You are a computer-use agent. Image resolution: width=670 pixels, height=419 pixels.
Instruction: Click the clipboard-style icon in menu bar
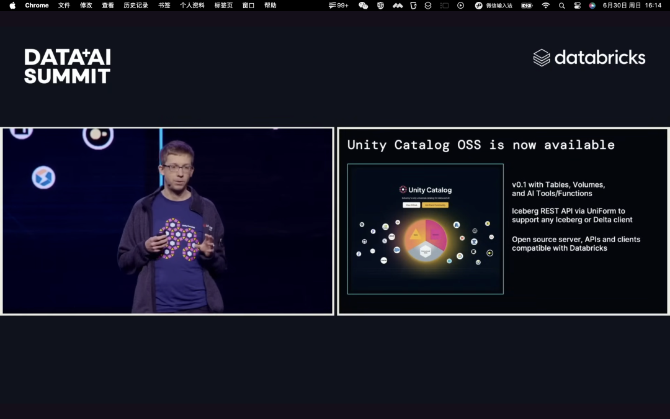[413, 6]
